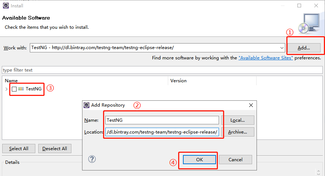Viewport: 325px width, 176px height.
Task: Click the Available Software heading
Action: (x=26, y=18)
